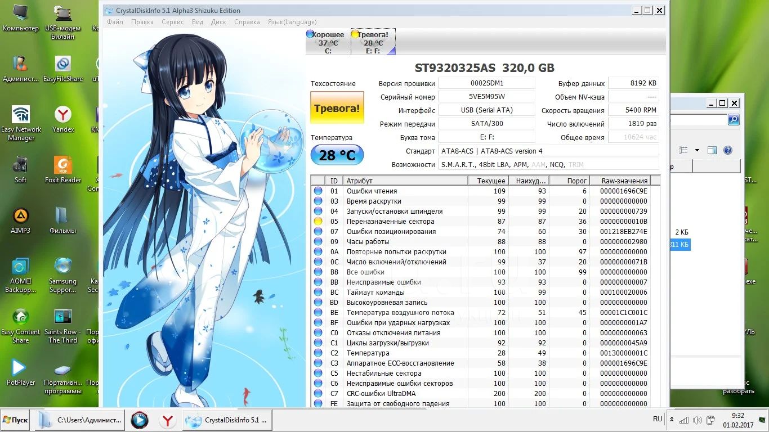
Task: Open the Правка menu
Action: coord(142,22)
